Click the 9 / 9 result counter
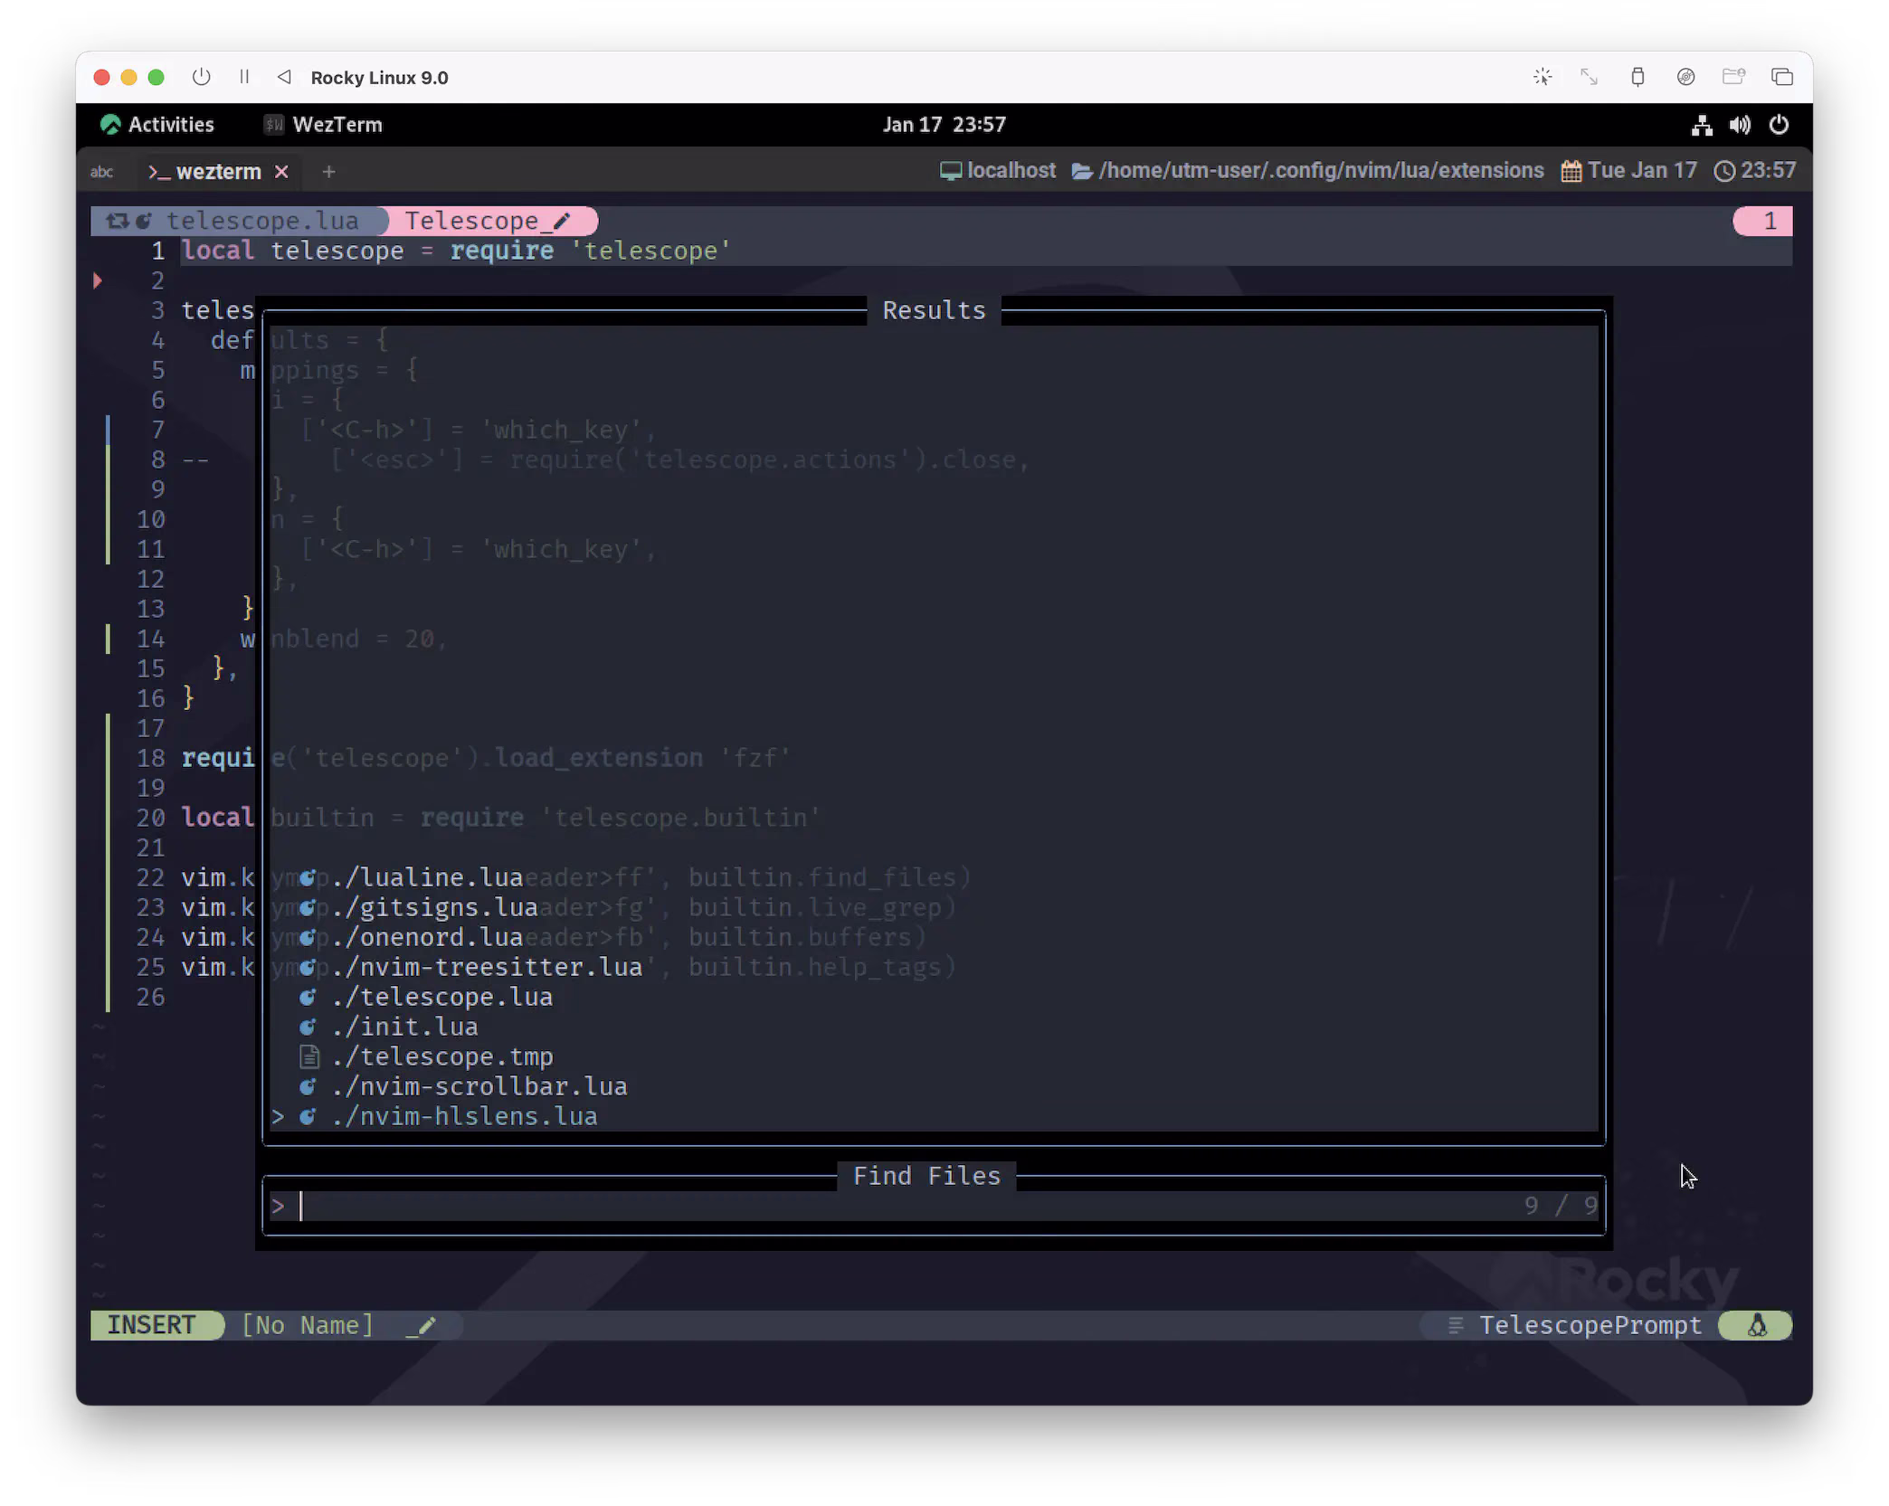The image size is (1889, 1506). click(x=1561, y=1206)
